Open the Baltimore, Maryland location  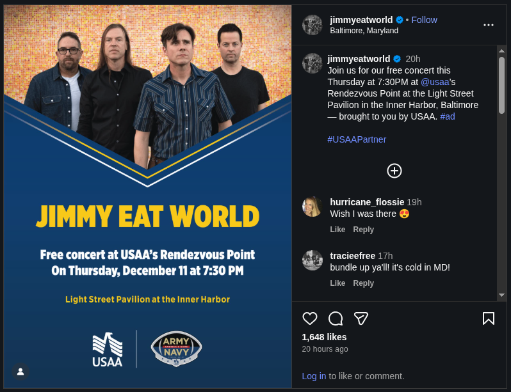[364, 31]
